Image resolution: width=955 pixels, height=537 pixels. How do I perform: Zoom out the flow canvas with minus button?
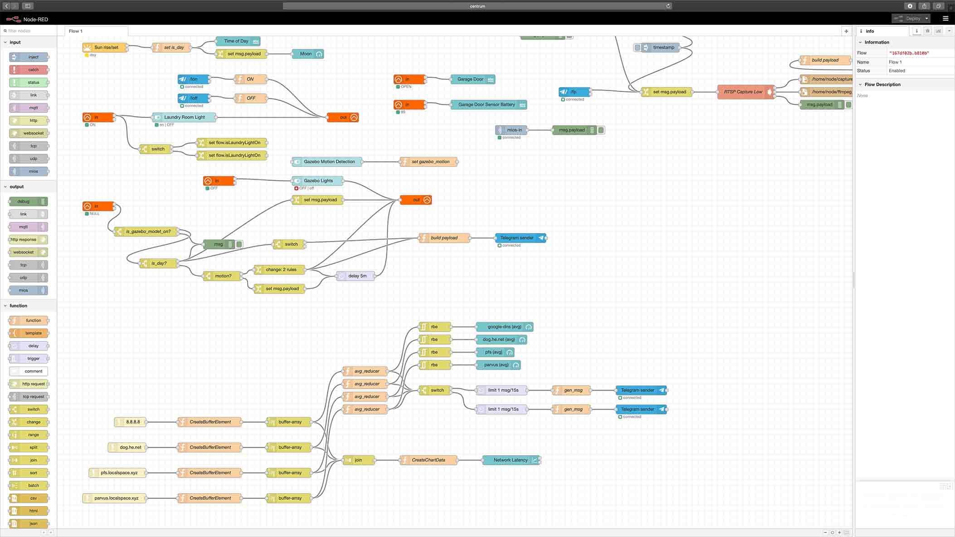click(x=825, y=532)
